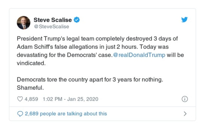Click the word "Shameful." in the tweet
The image size is (205, 131).
pos(29,87)
